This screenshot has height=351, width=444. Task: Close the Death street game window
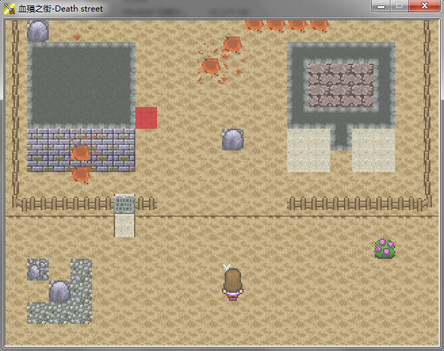point(424,6)
